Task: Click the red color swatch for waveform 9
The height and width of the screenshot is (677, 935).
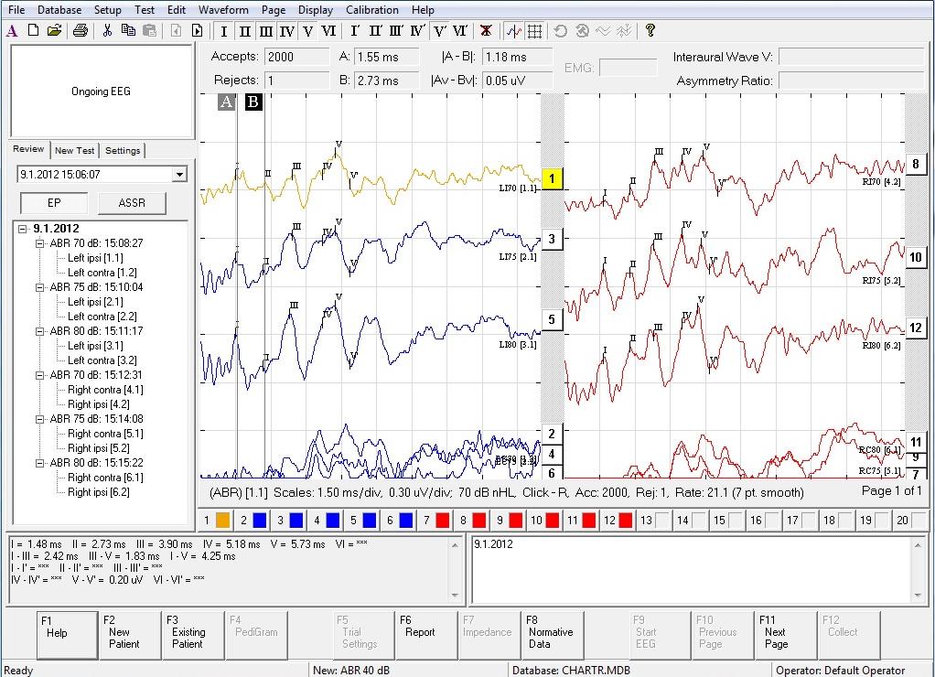Action: [x=516, y=521]
